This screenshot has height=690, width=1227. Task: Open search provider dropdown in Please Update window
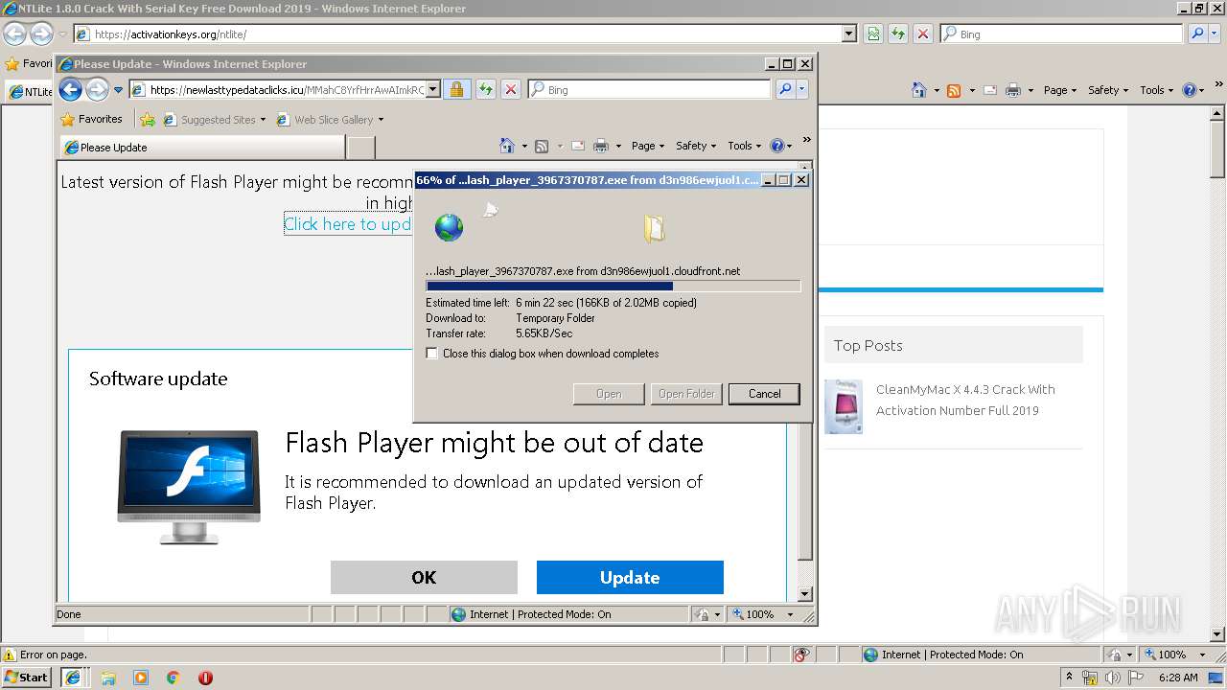click(x=802, y=89)
